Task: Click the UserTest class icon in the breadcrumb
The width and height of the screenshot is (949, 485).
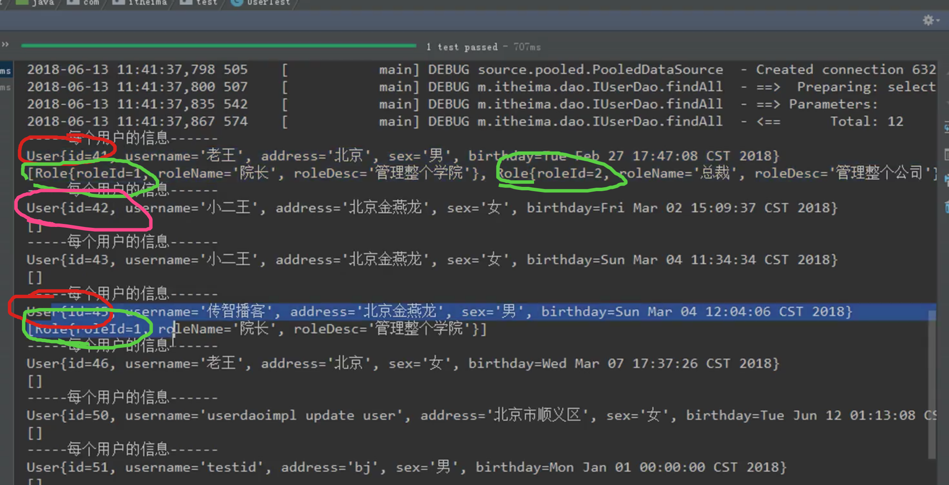Action: (236, 3)
